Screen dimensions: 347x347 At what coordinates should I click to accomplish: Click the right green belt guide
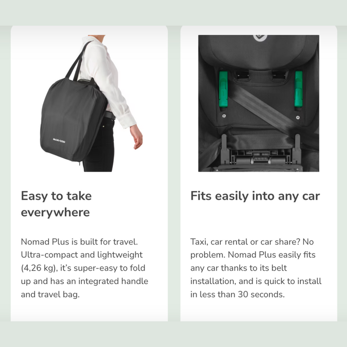(298, 90)
